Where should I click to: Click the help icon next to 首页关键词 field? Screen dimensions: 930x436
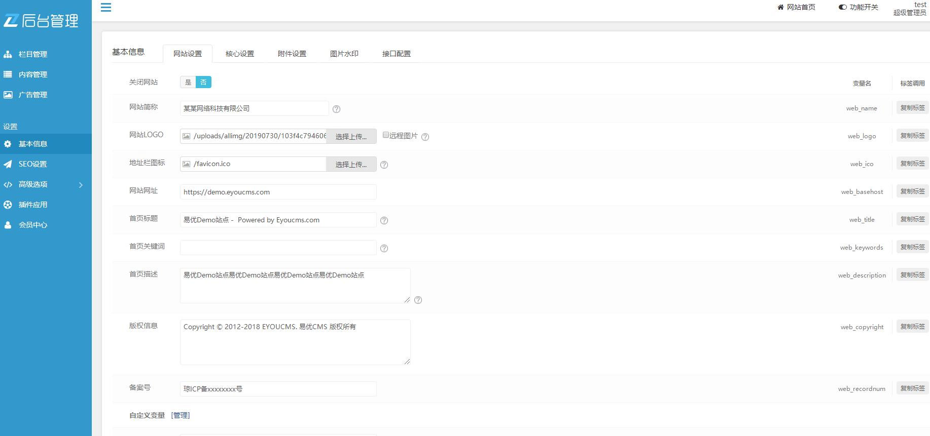pos(384,248)
